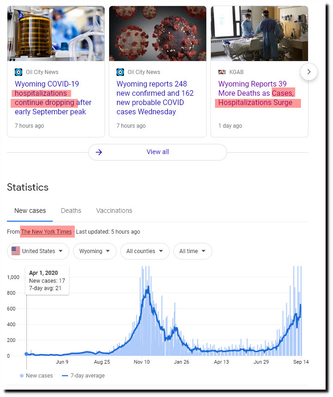The height and width of the screenshot is (397, 333).
Task: Click the next-articles carousel arrow
Action: (x=308, y=72)
